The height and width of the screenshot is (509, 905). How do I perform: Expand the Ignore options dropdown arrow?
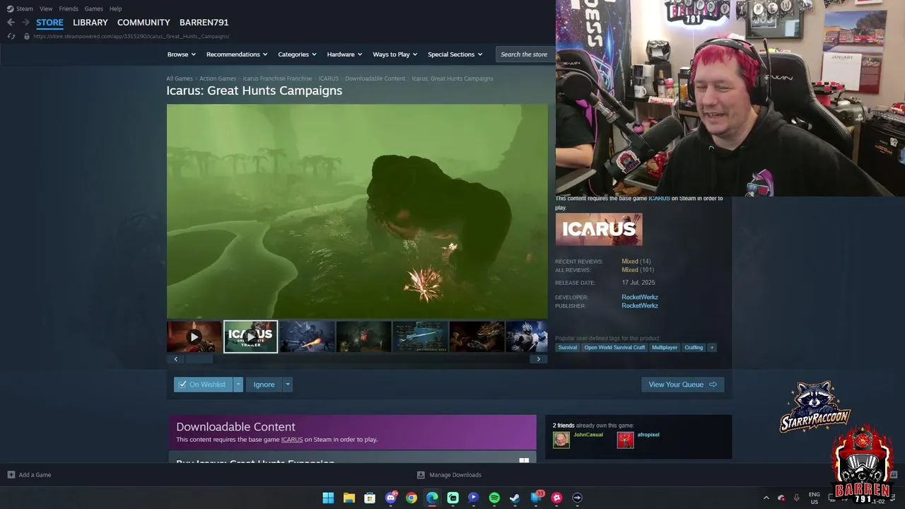point(287,385)
